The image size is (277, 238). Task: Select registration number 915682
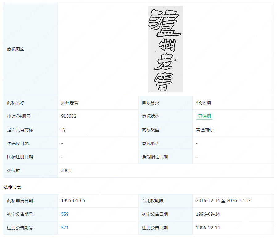tap(68, 116)
